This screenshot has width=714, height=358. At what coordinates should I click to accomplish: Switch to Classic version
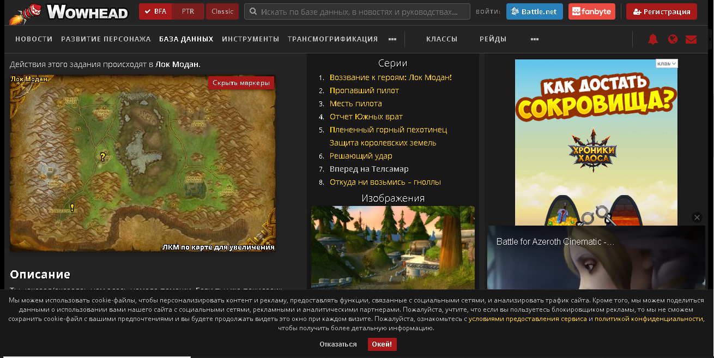click(222, 11)
